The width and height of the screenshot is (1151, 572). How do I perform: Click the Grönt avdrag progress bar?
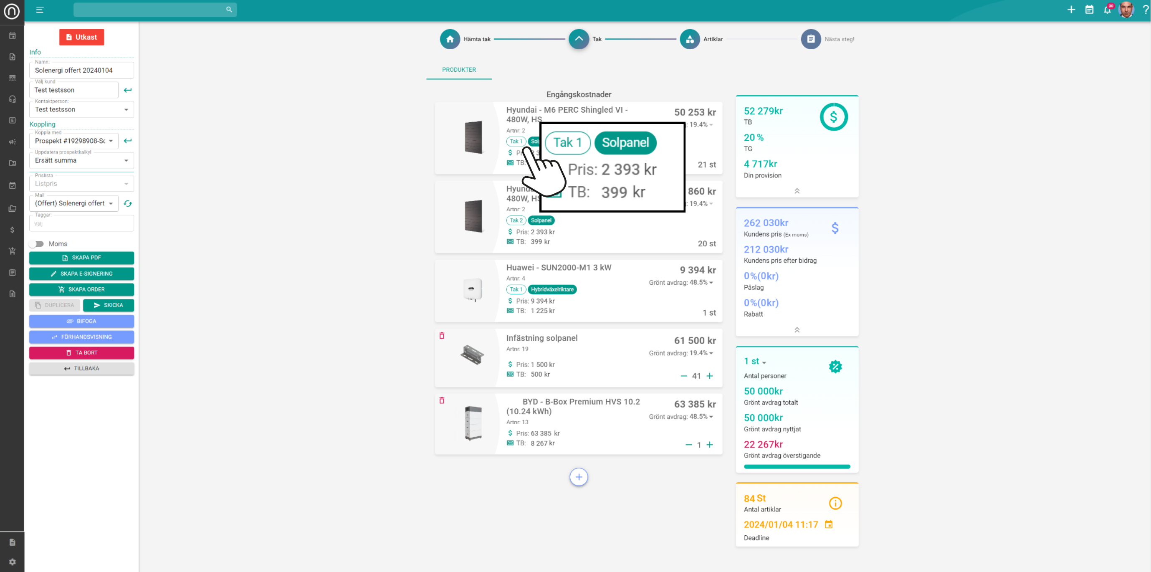click(797, 466)
